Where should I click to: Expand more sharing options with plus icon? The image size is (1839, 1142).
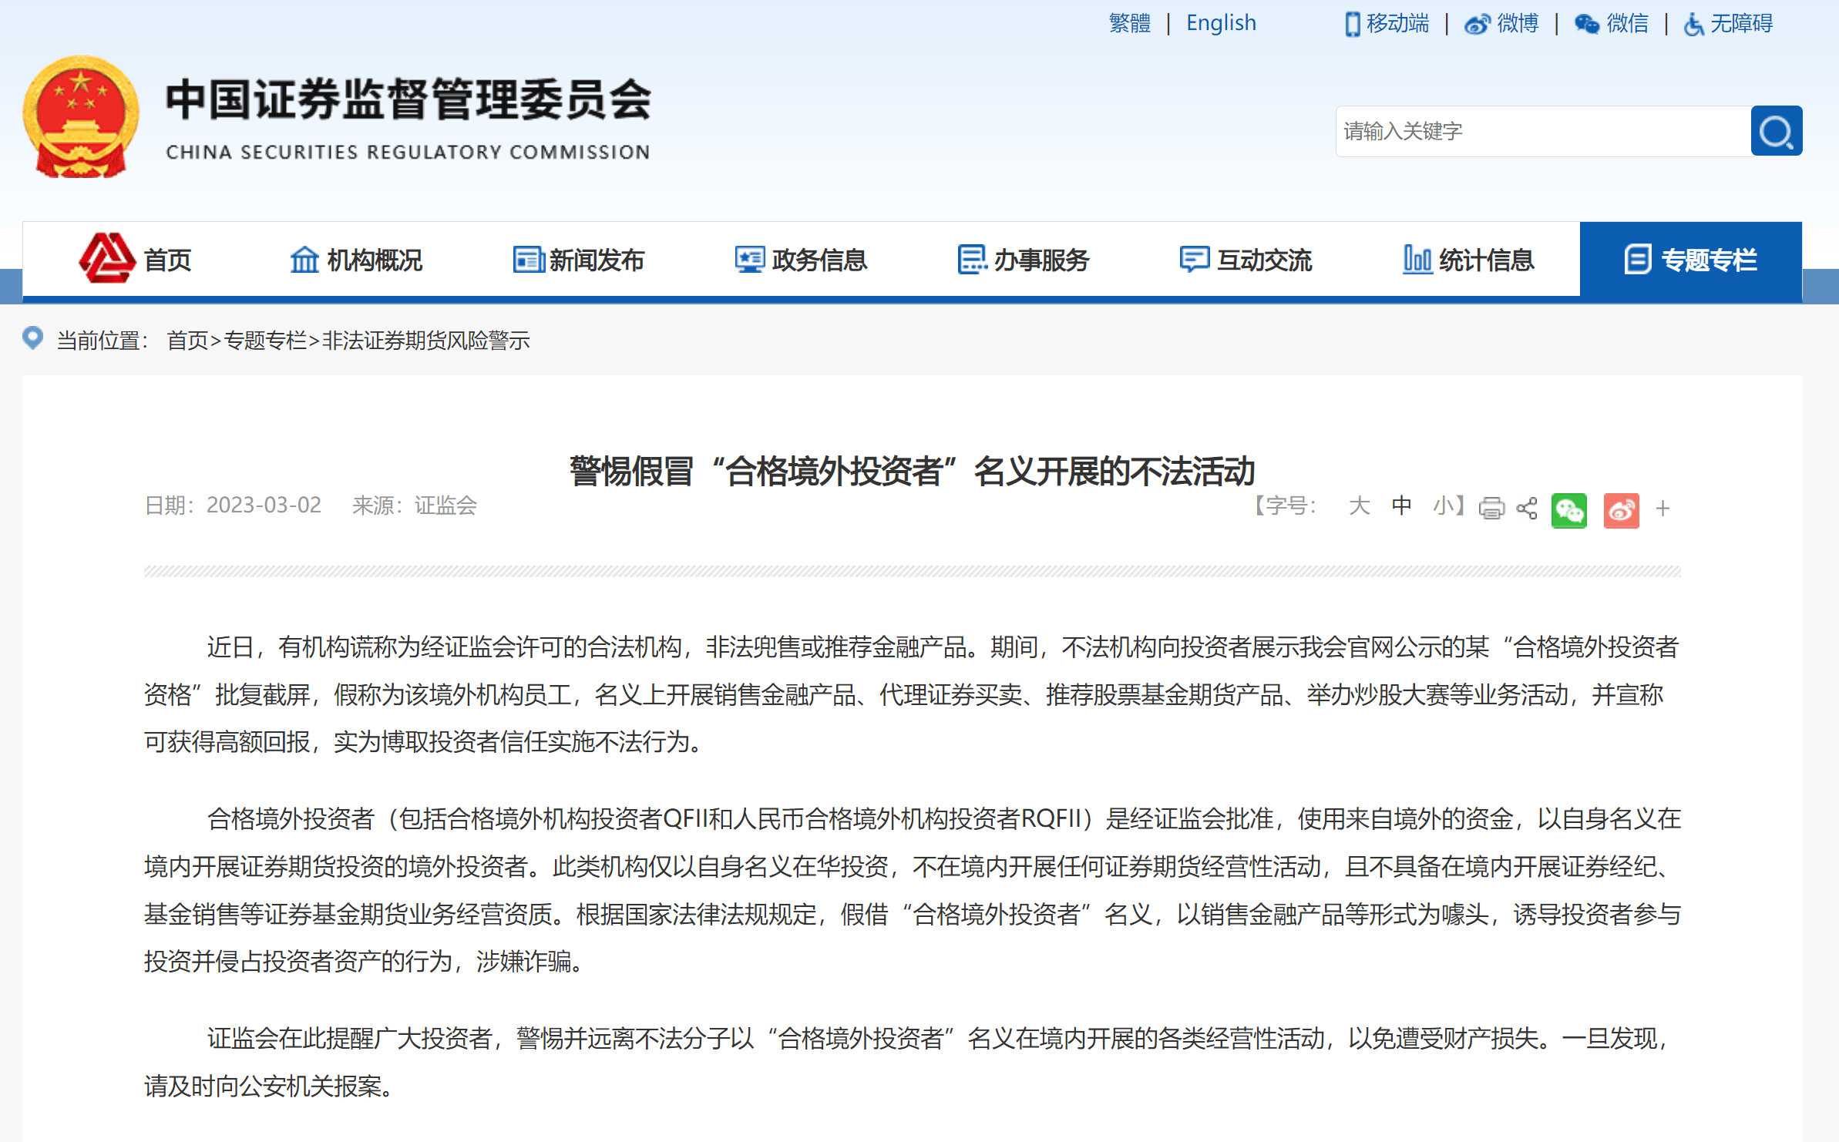[1662, 509]
